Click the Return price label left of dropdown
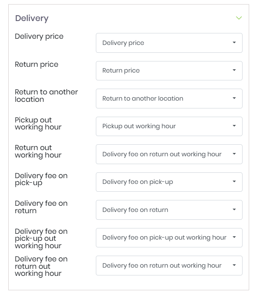Image resolution: width=257 pixels, height=294 pixels. click(x=36, y=65)
